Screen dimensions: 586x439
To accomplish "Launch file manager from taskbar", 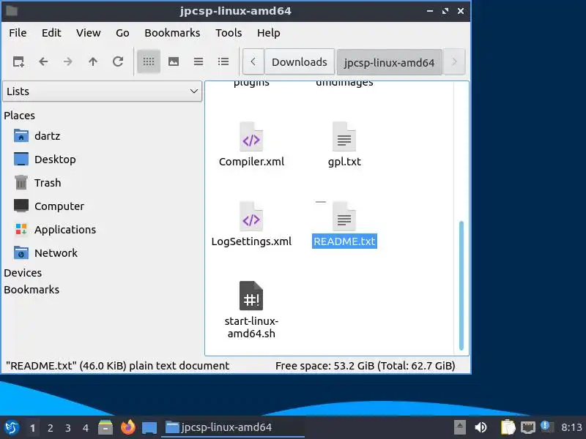I will point(105,427).
